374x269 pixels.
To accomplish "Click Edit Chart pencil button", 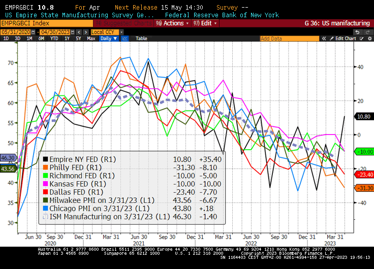I will tap(343, 39).
